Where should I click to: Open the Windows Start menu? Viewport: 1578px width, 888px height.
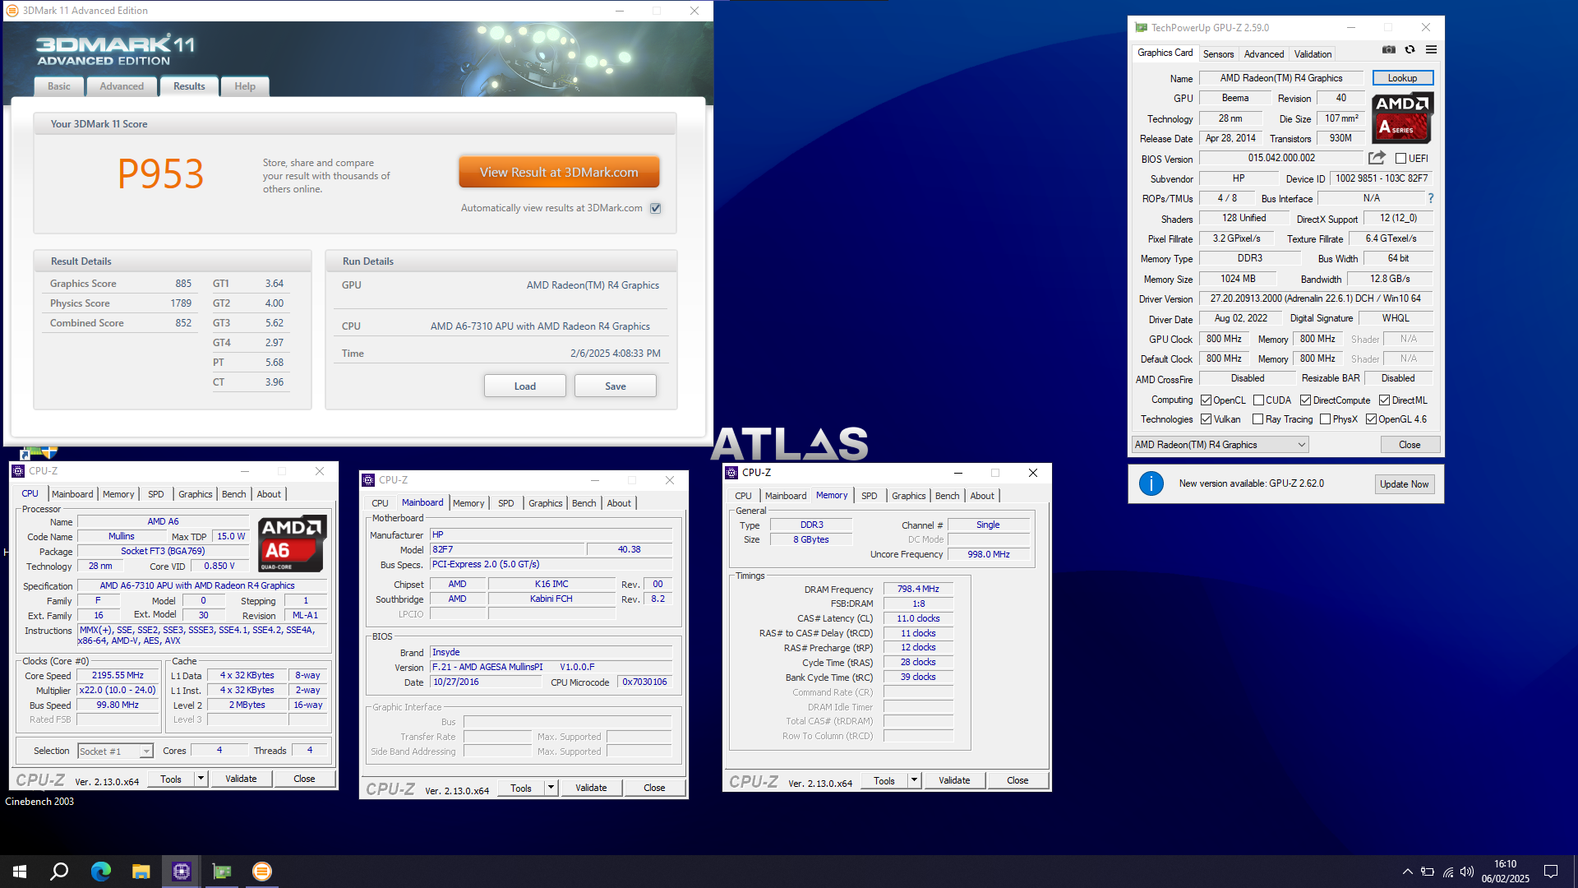20,872
